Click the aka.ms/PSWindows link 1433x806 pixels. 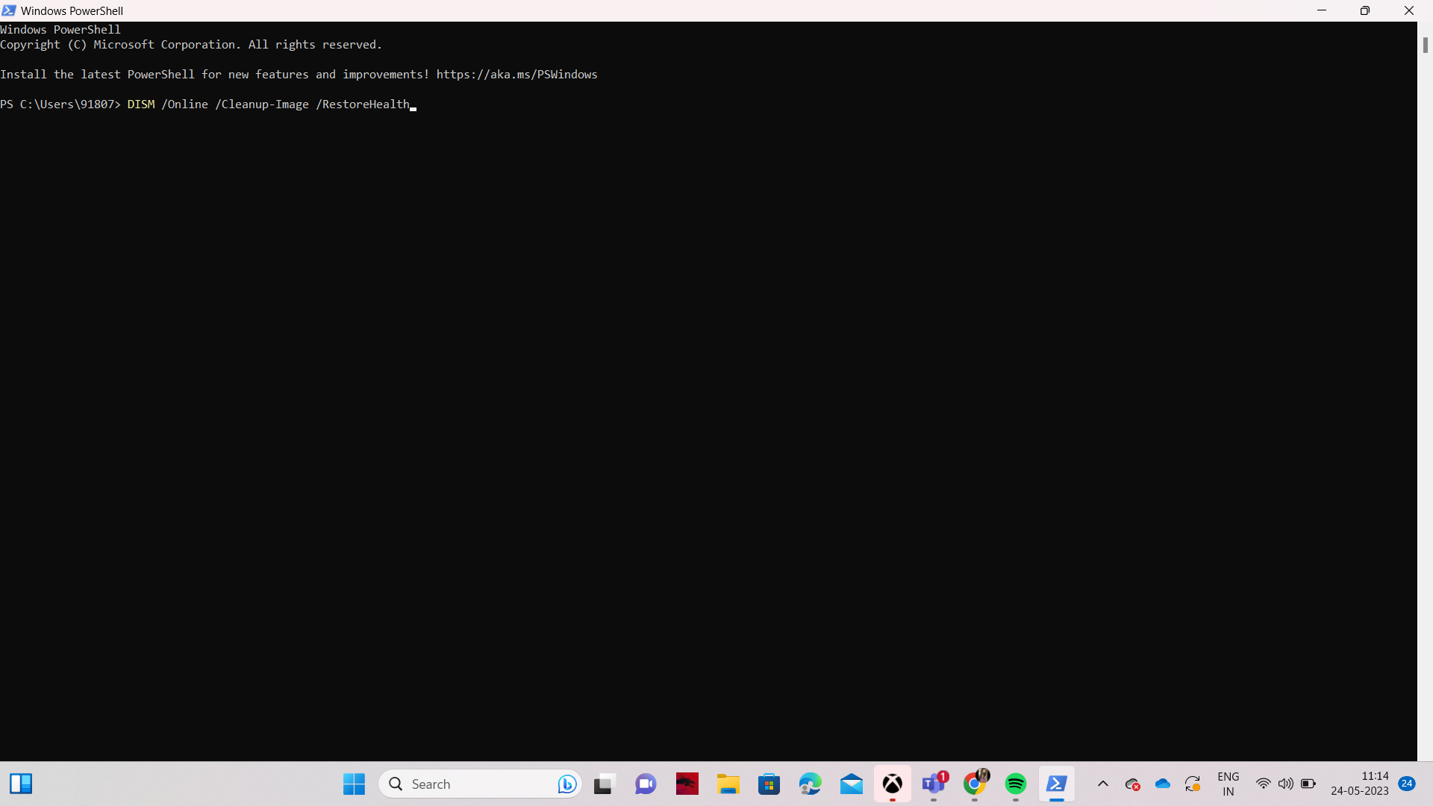click(516, 74)
